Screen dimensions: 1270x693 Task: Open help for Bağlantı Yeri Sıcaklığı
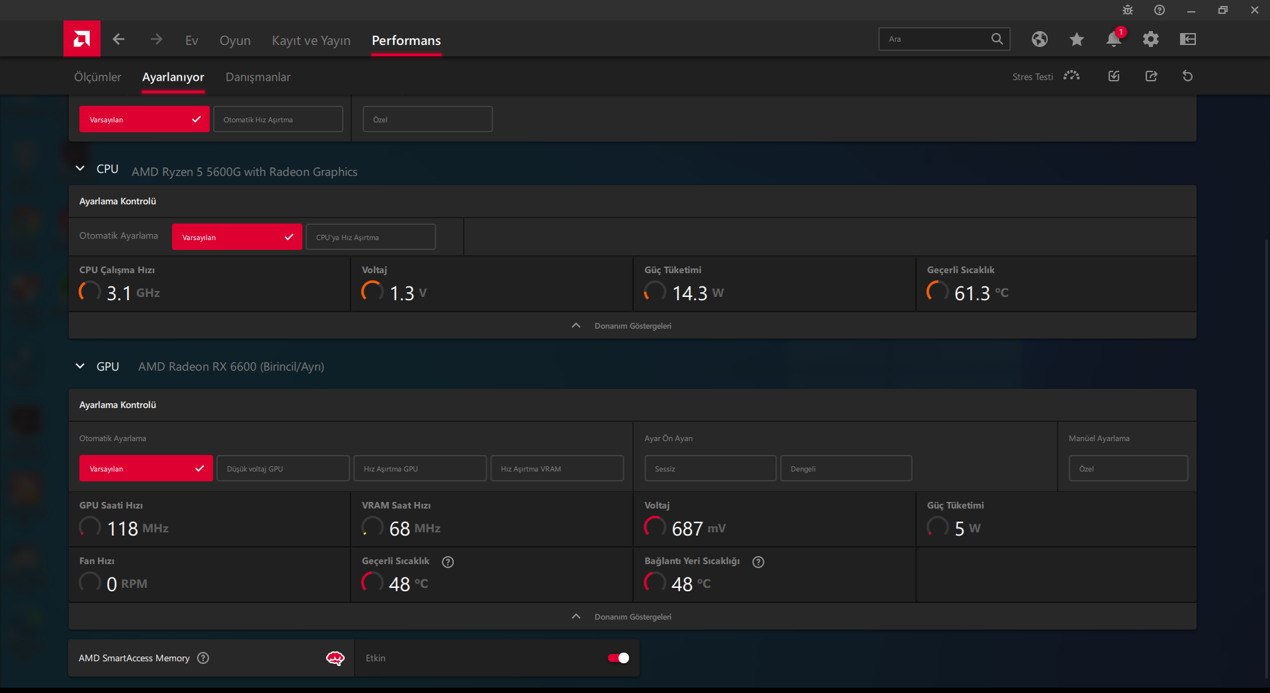coord(759,561)
